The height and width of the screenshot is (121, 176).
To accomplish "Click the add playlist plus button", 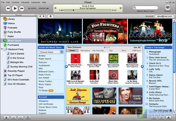I will tap(6, 117).
